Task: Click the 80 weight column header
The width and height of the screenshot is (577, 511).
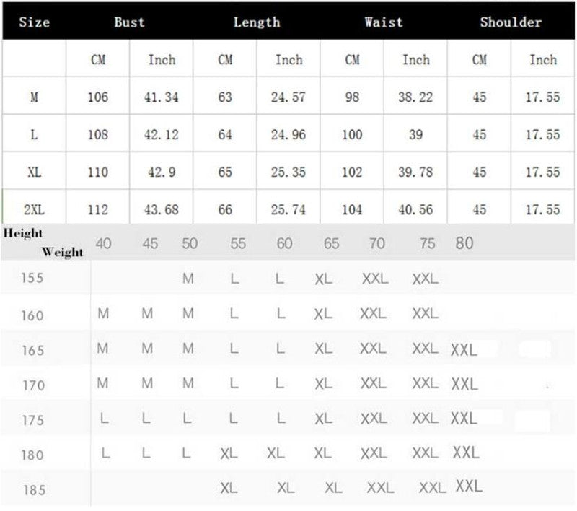Action: [x=464, y=243]
